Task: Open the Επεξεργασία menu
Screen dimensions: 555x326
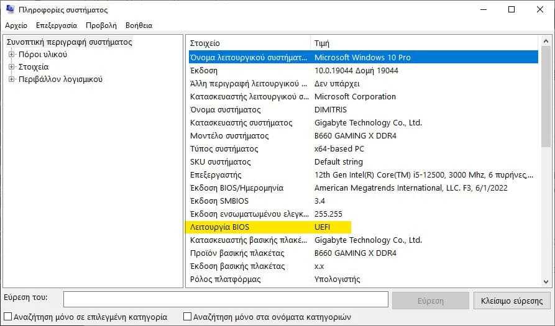Action: coord(57,25)
